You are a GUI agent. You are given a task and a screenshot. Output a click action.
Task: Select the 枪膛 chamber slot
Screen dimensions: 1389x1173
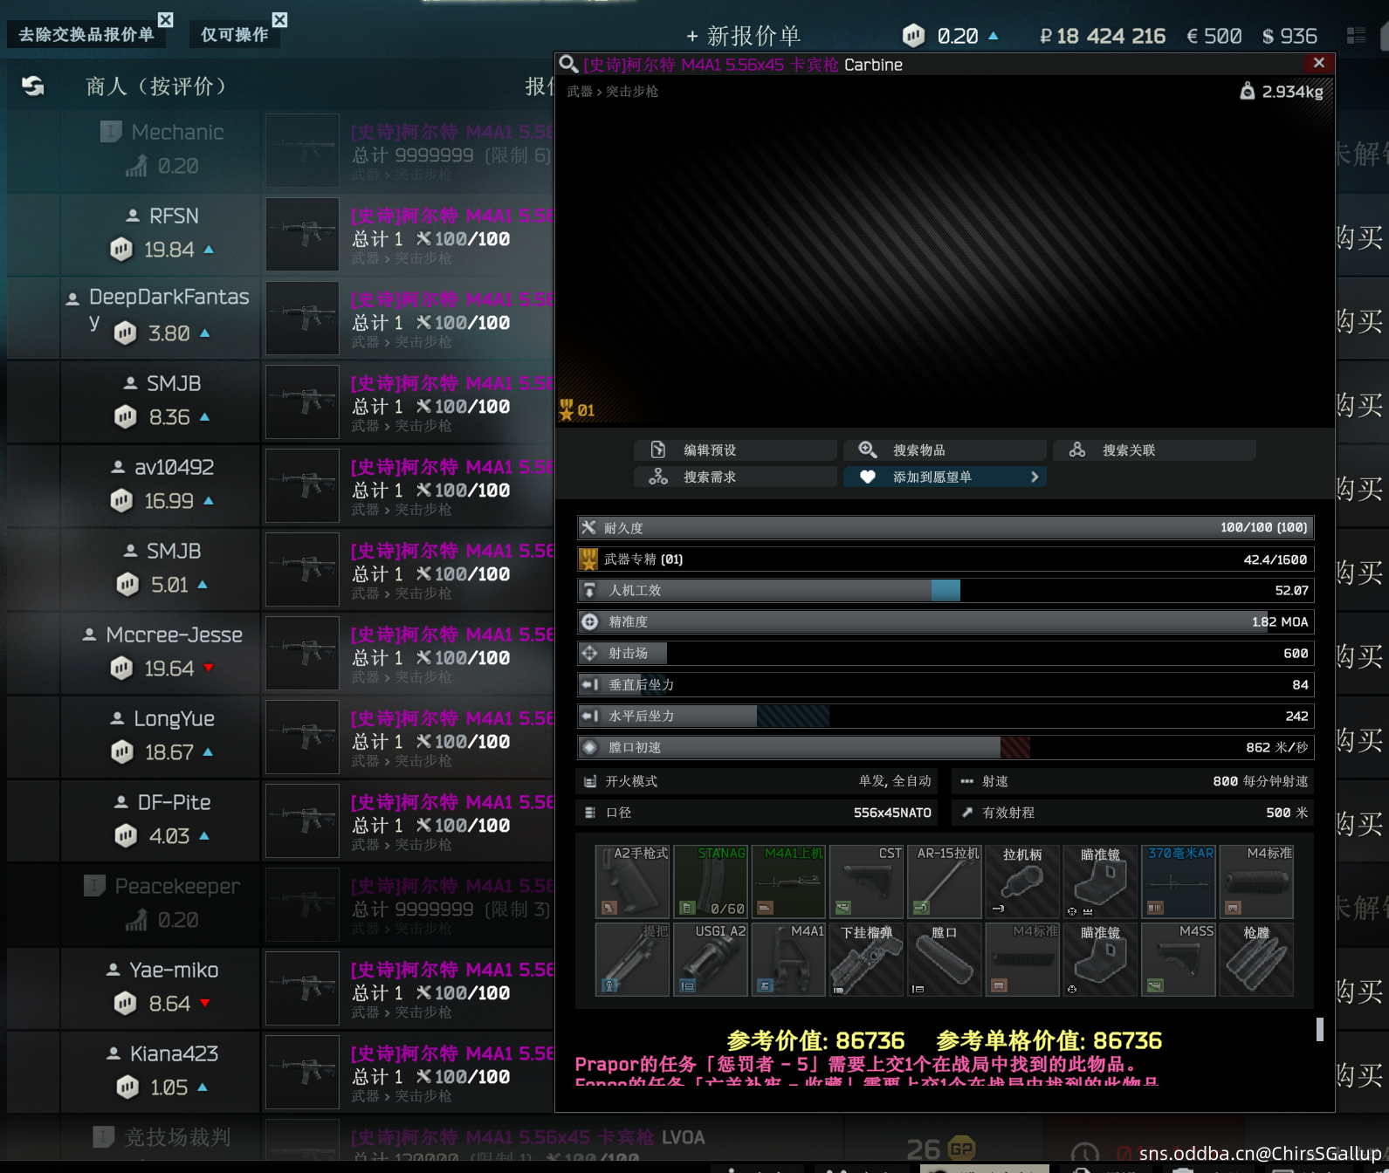click(x=1256, y=959)
